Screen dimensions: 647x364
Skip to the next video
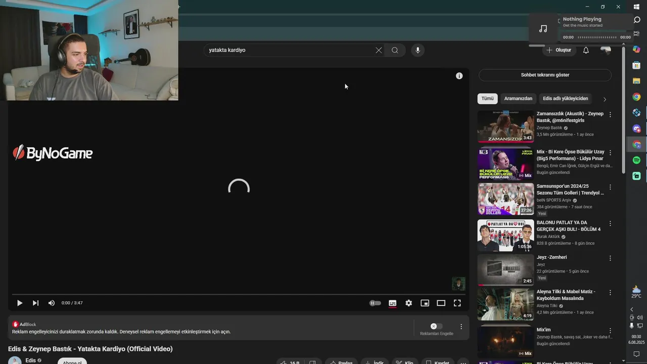click(x=35, y=303)
